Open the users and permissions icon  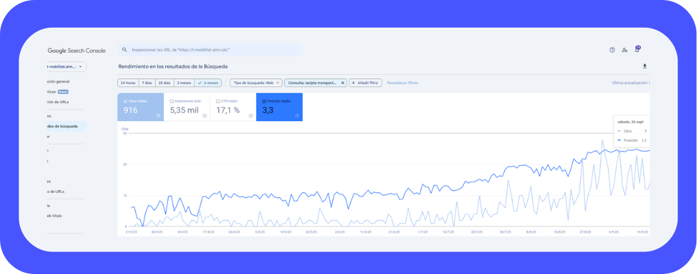coord(625,50)
